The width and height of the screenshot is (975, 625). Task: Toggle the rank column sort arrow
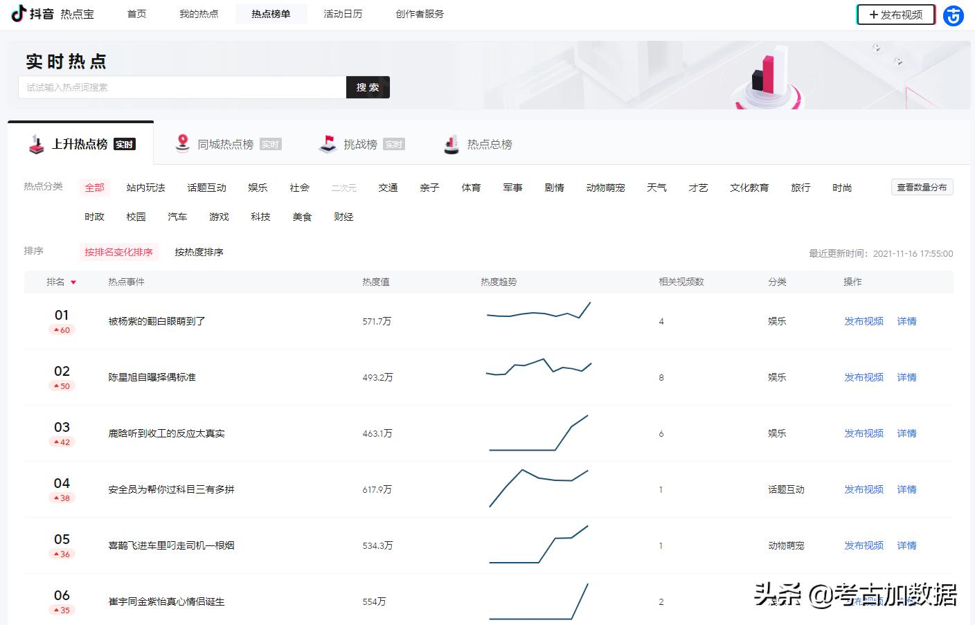(x=73, y=282)
